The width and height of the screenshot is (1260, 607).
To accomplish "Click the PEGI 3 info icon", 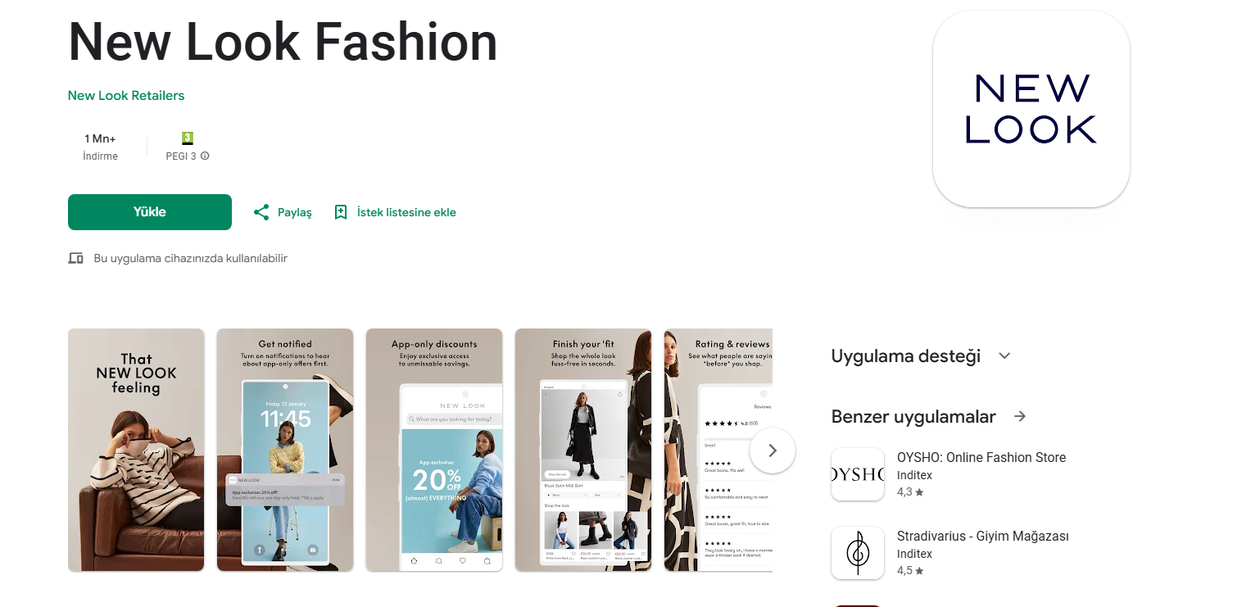I will click(205, 156).
